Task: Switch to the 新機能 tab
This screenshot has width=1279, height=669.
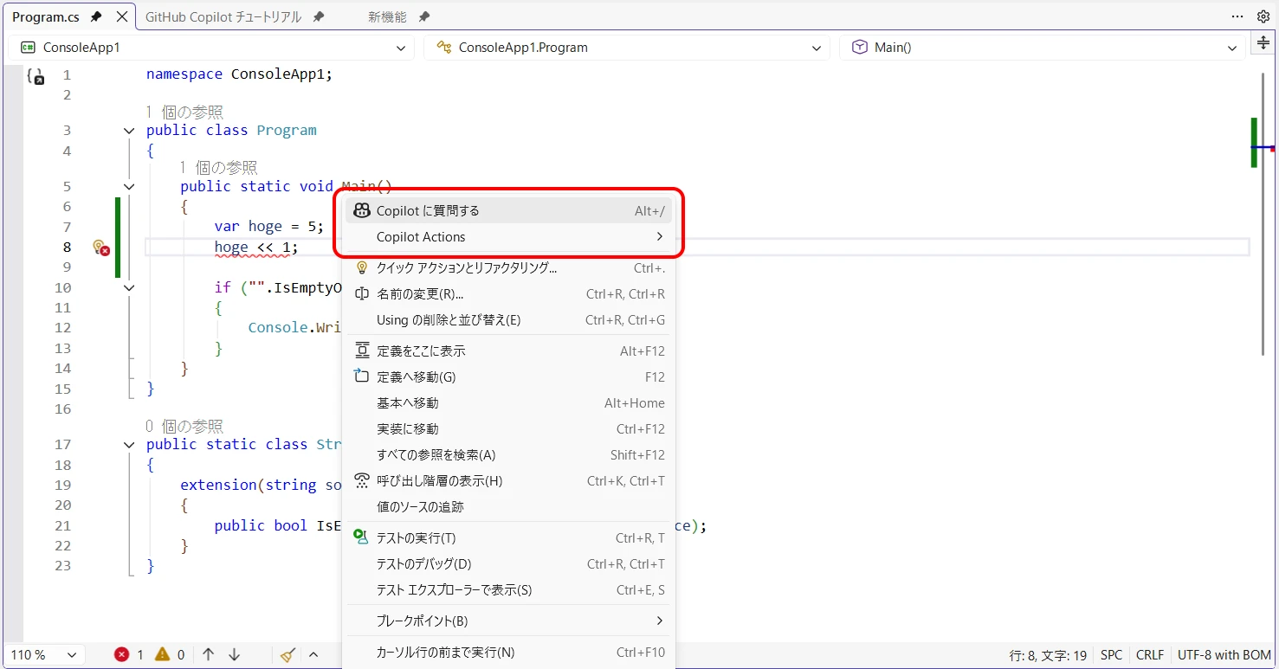Action: coord(386,16)
